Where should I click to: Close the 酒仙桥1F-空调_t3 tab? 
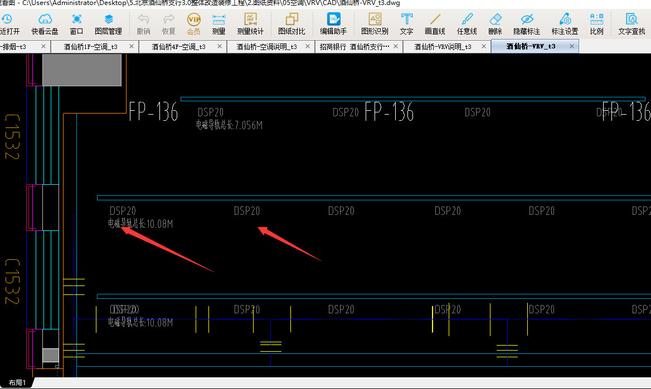click(132, 46)
